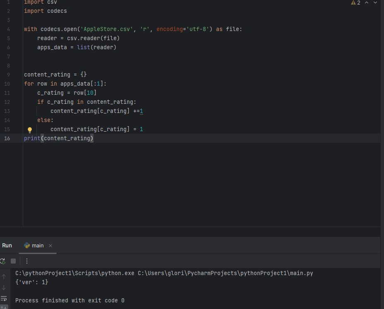384x309 pixels.
Task: Close the main run tab
Action: pos(50,246)
